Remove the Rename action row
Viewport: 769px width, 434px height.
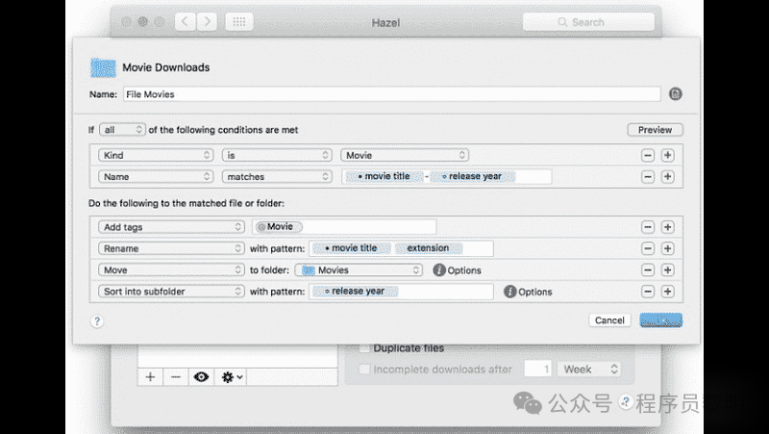(648, 248)
